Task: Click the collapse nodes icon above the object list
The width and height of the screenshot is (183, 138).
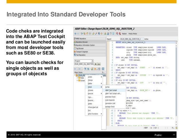Action: click(88, 69)
